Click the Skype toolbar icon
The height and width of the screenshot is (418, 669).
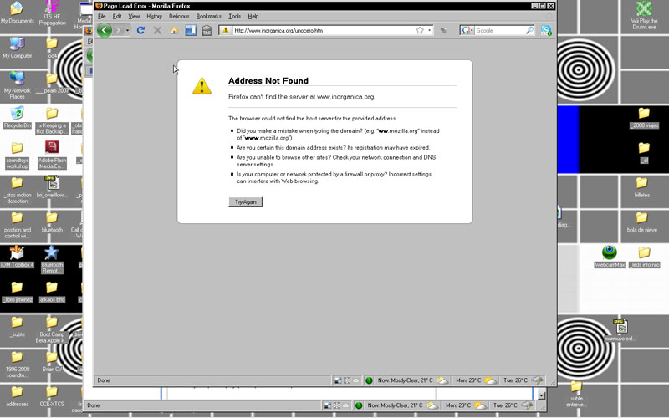(x=546, y=30)
